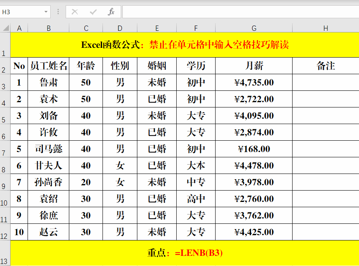The image size is (359, 266).
Task: Click the 'No' header cell
Action: pos(19,66)
